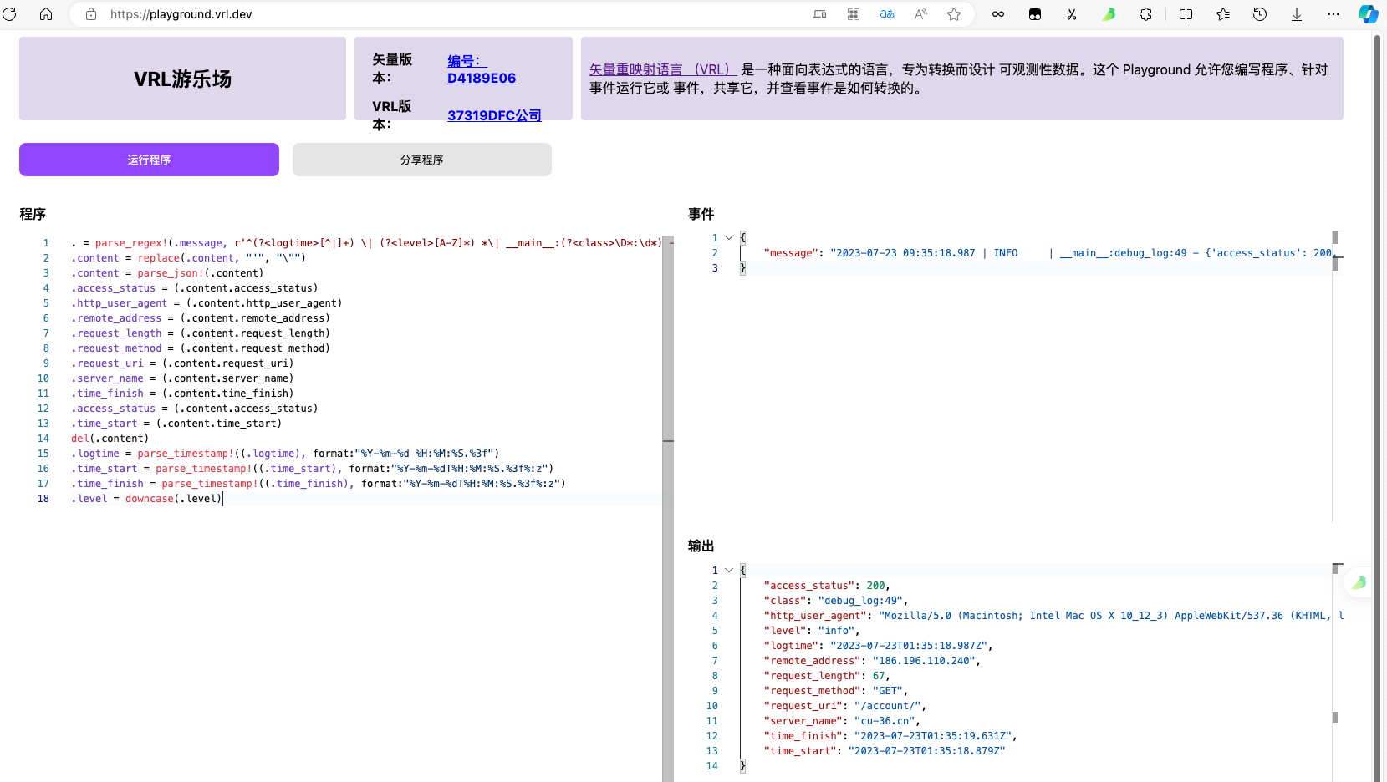Click the address bar URL field
Image resolution: width=1387 pixels, height=782 pixels.
click(x=451, y=14)
